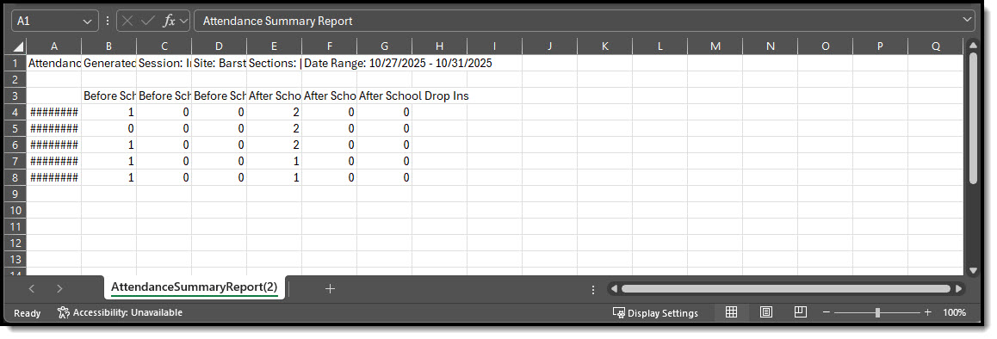Switch to Page Break Preview icon
This screenshot has height=339, width=997.
coord(801,312)
